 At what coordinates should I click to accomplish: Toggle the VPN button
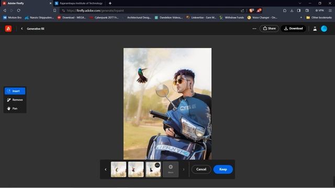pos(319,10)
